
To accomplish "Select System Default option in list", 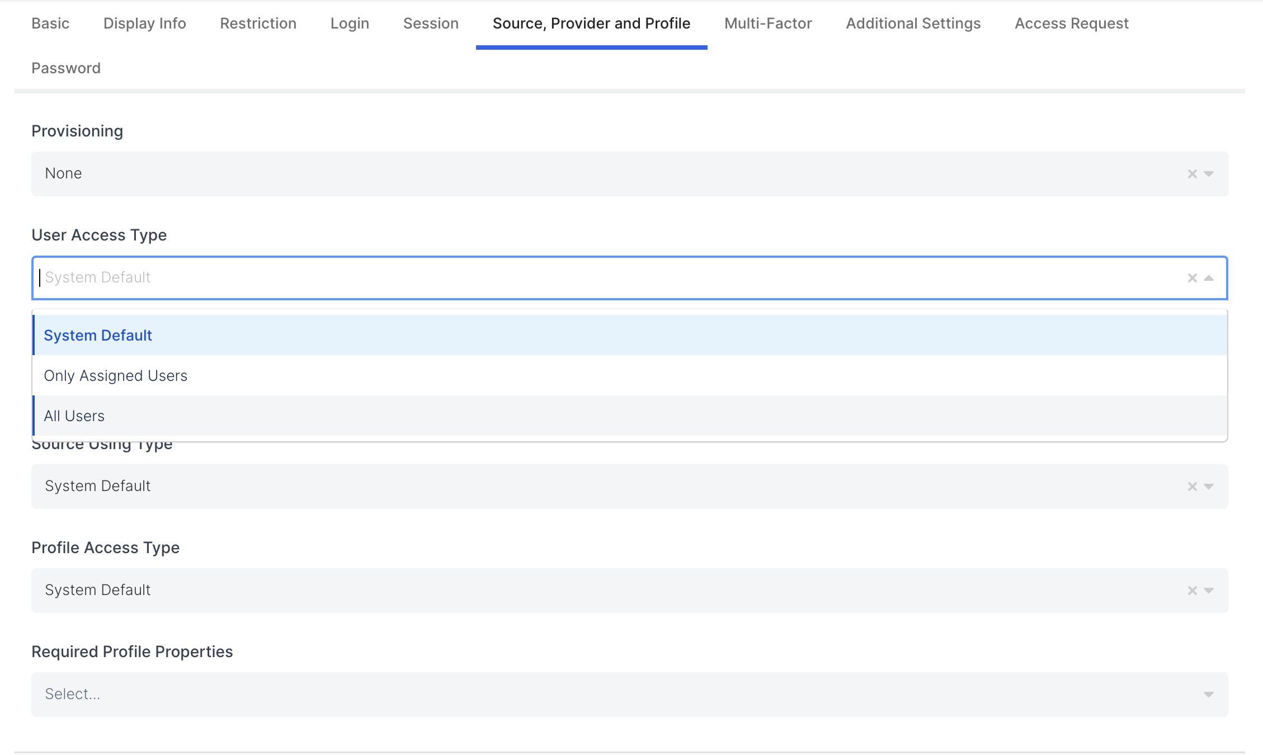I will pos(98,336).
